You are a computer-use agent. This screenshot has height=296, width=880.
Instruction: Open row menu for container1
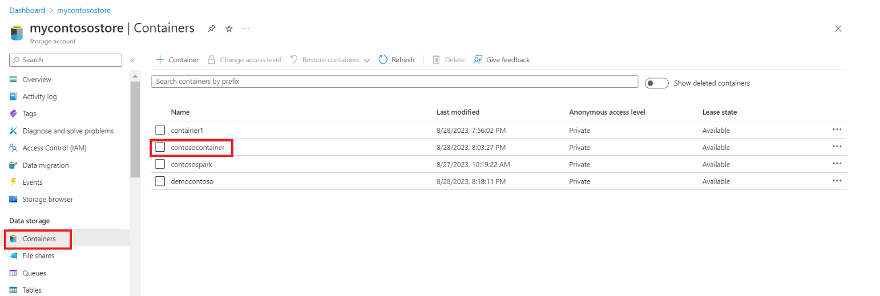837,129
